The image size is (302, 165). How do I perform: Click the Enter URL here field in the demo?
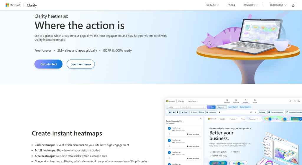191,107
